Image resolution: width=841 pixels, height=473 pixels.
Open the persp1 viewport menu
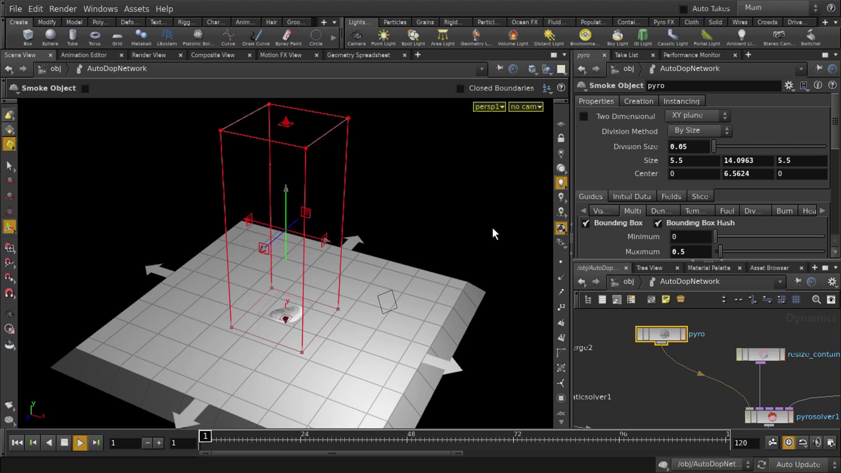(489, 107)
